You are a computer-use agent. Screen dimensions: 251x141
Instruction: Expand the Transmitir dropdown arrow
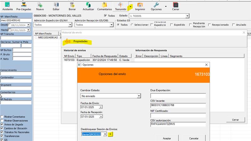coord(131,6)
